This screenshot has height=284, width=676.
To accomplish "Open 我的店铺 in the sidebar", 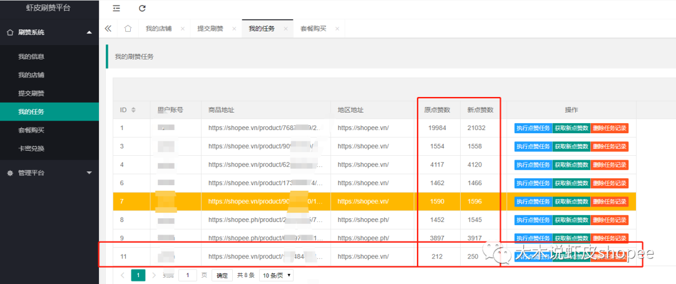I will coord(49,75).
